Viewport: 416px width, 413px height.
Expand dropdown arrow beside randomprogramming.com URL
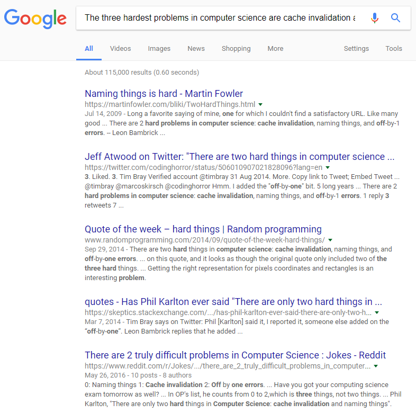click(x=330, y=240)
